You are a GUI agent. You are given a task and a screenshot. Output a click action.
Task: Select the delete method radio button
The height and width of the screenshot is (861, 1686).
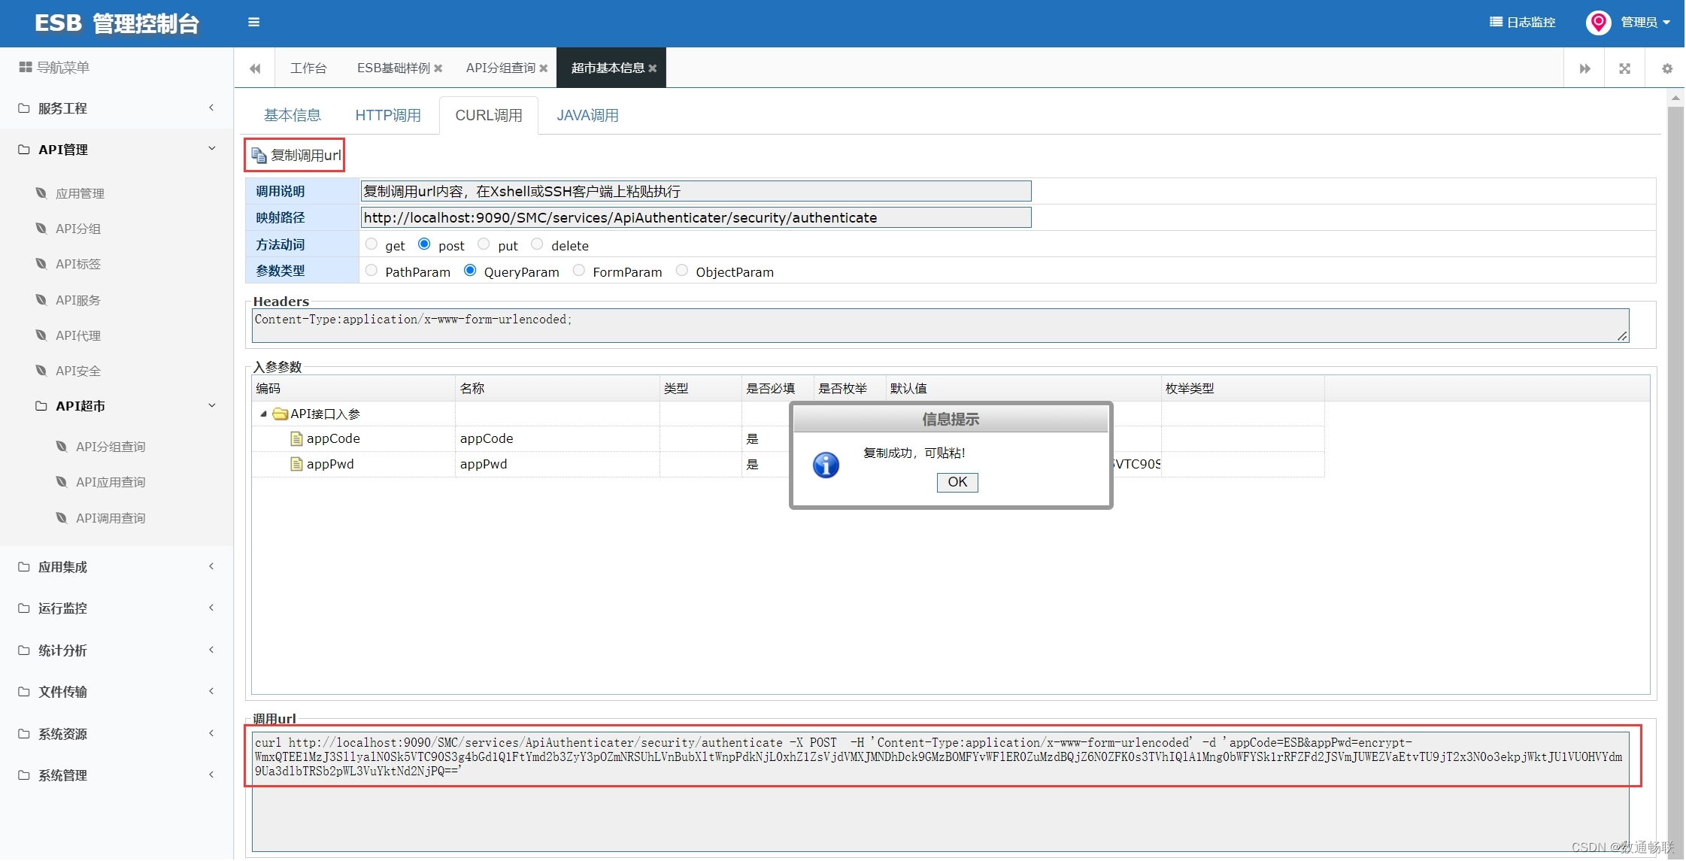tap(537, 244)
